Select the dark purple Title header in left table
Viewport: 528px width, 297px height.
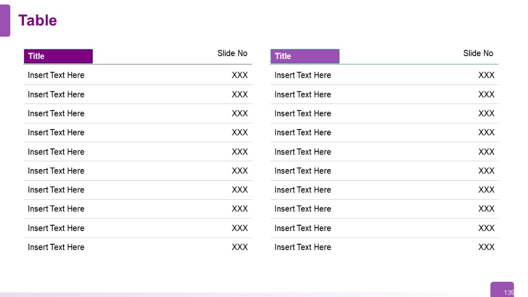point(58,56)
